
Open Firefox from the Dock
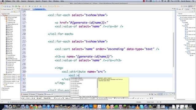tap(31, 107)
